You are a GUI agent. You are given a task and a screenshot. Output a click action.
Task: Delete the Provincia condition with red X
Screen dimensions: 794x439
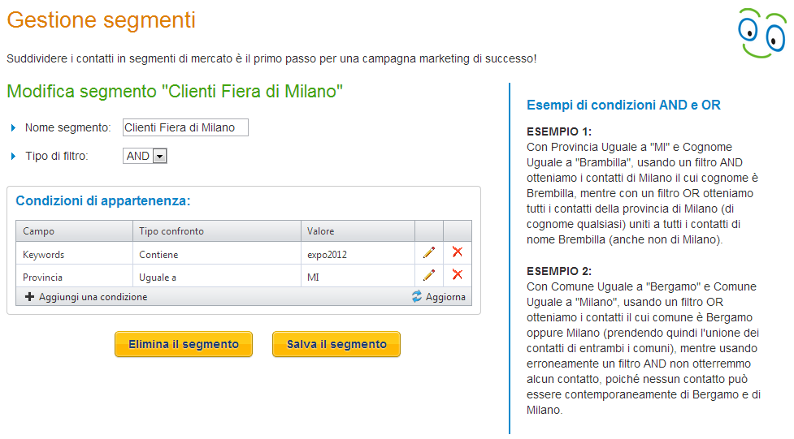(457, 275)
